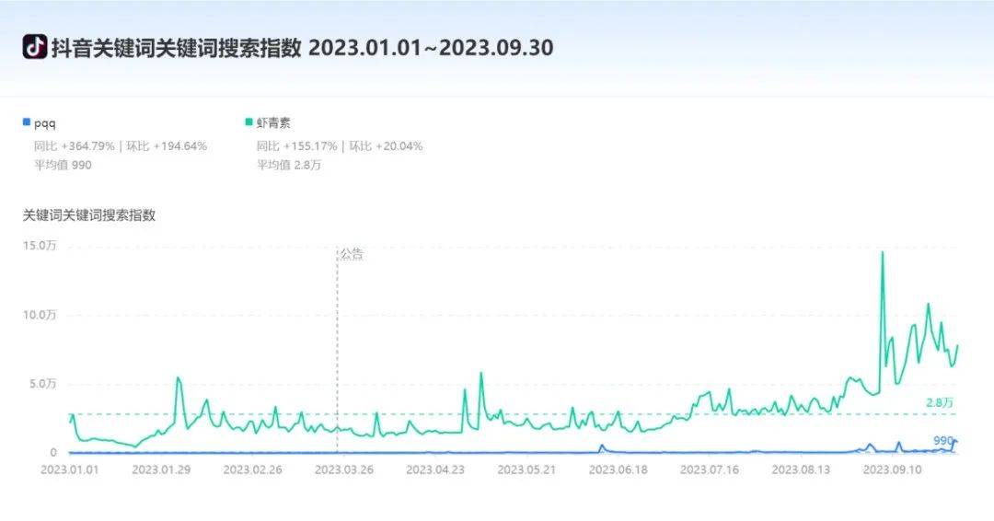Image resolution: width=994 pixels, height=521 pixels.
Task: Click the 15.0万 y-axis label
Action: point(40,246)
